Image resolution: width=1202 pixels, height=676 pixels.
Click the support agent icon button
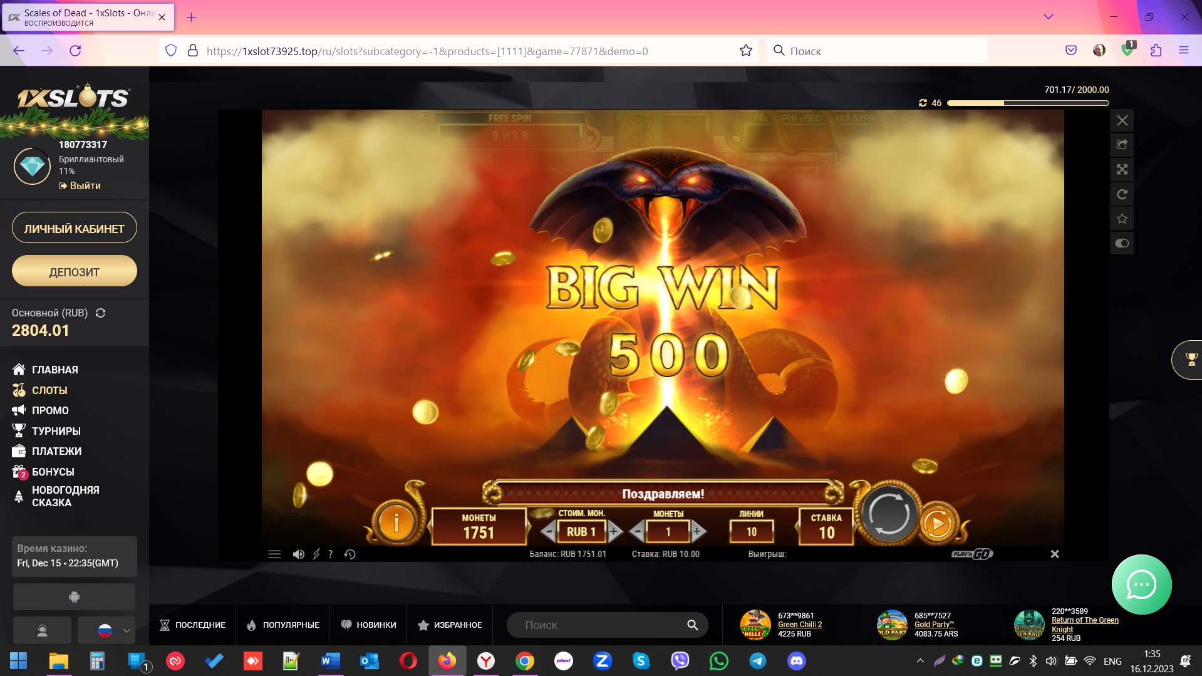[42, 630]
